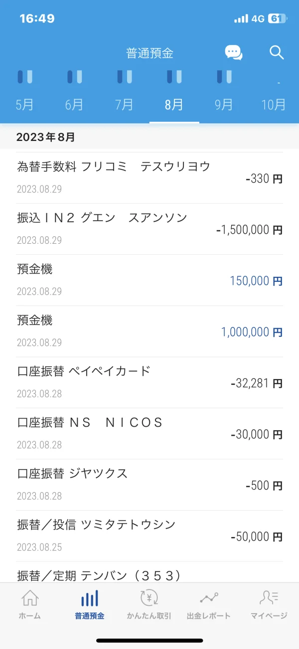Select 振替/投信 ツミタテトウシン transaction
Screen dimensions: 299x649
point(149,536)
